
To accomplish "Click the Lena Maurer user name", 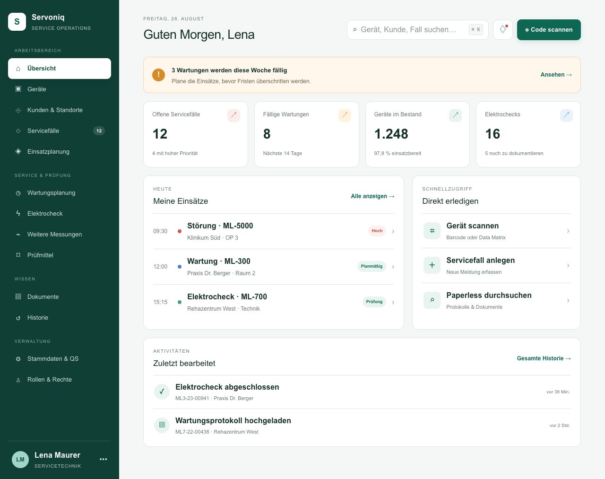I will 57,455.
